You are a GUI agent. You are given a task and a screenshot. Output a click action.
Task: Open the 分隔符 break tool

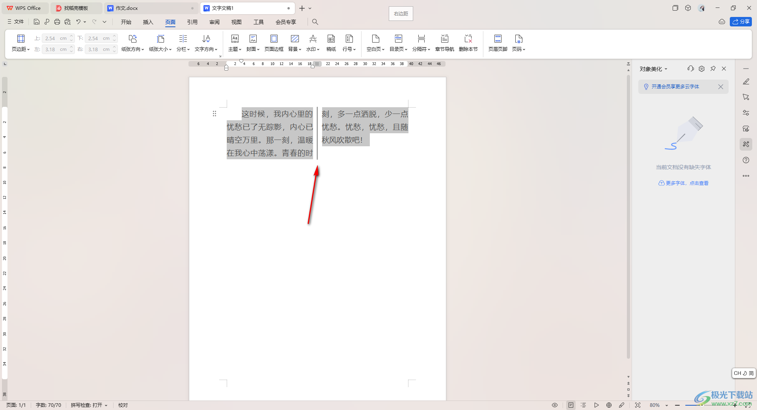[x=421, y=43]
